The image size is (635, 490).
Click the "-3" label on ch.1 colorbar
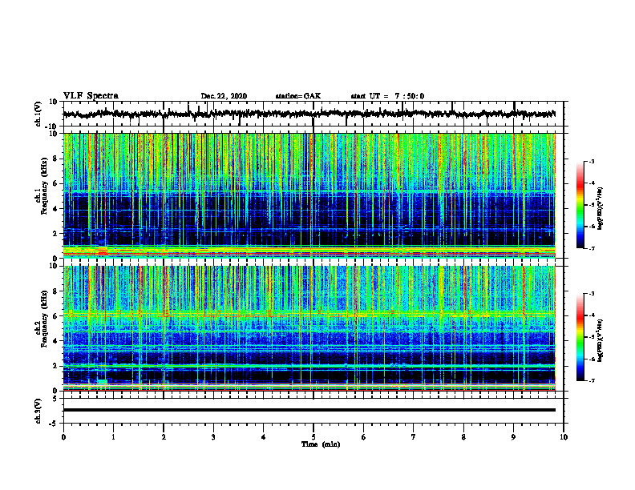591,161
